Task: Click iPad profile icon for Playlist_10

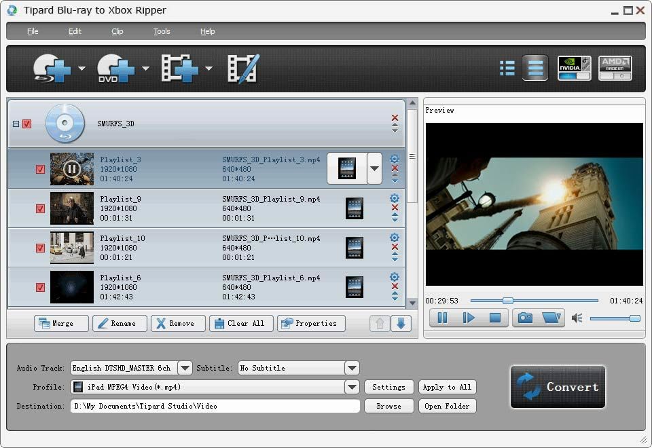Action: pos(355,248)
